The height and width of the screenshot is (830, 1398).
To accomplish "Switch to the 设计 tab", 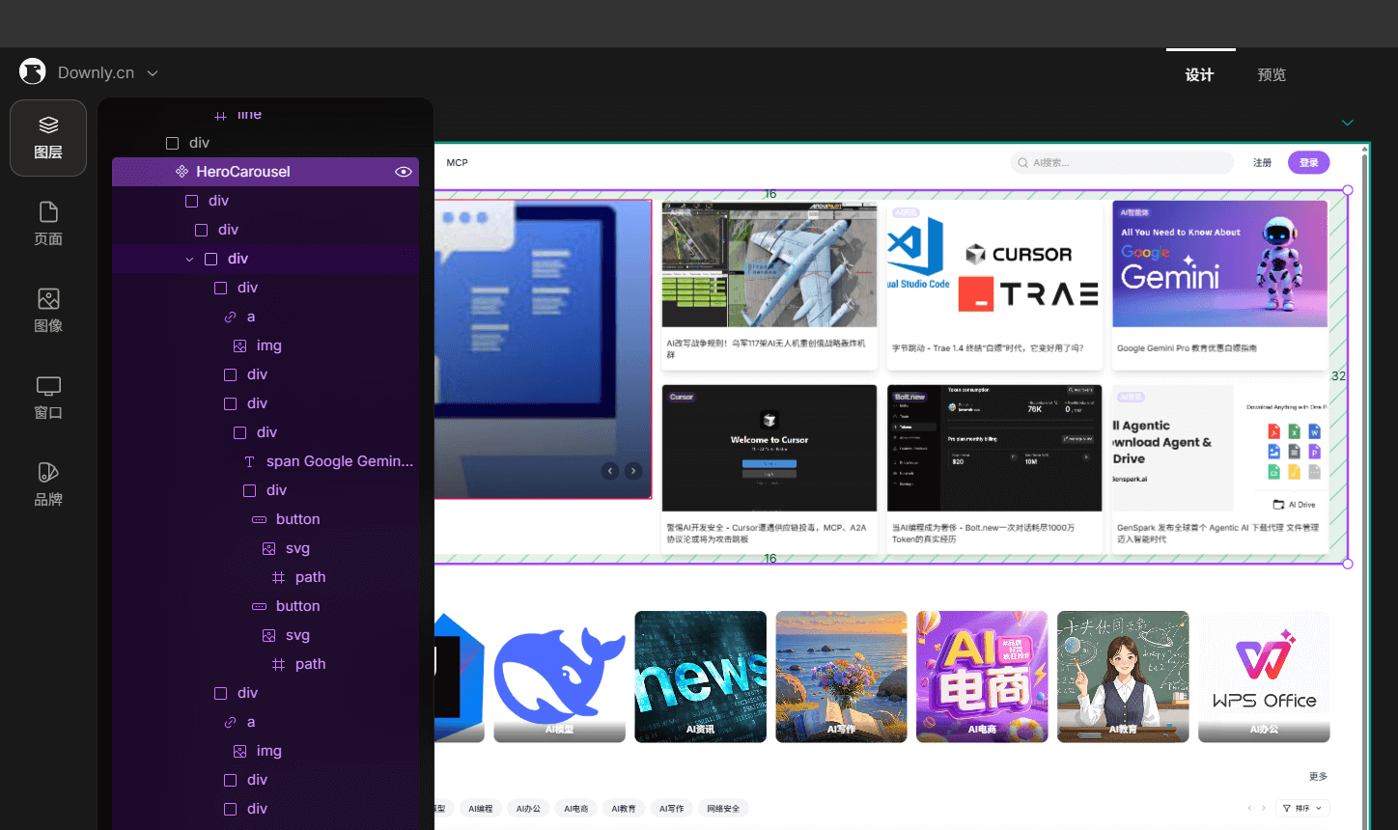I will click(1200, 74).
